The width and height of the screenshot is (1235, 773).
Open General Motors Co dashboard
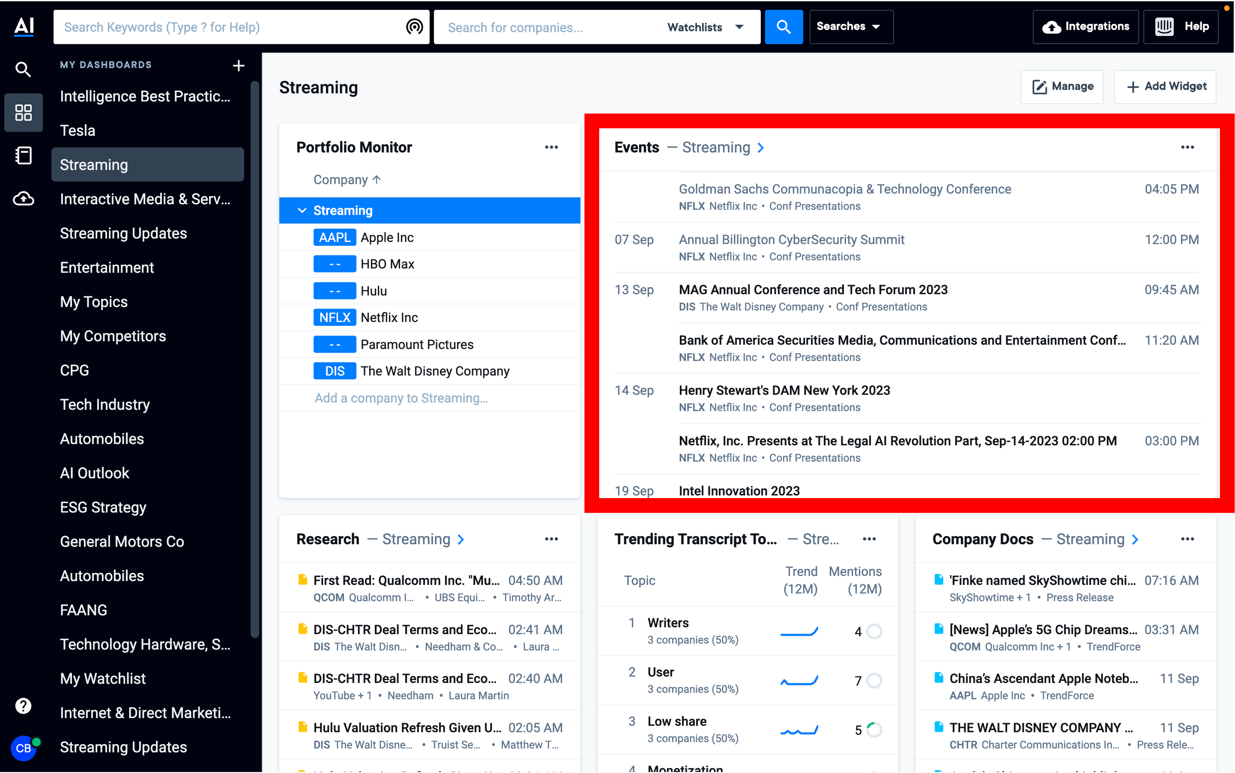[148, 541]
